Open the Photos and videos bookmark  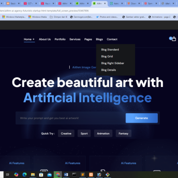(107, 17)
